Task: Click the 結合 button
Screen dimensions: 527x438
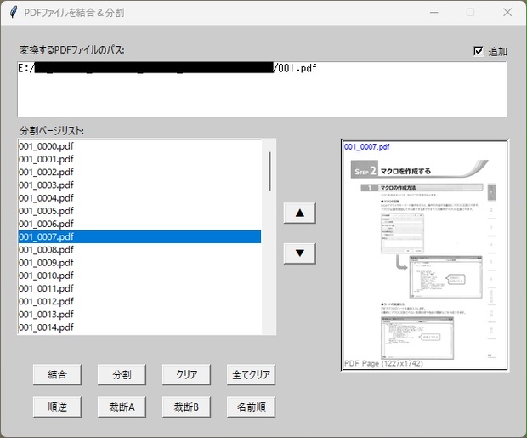Action: pos(57,374)
